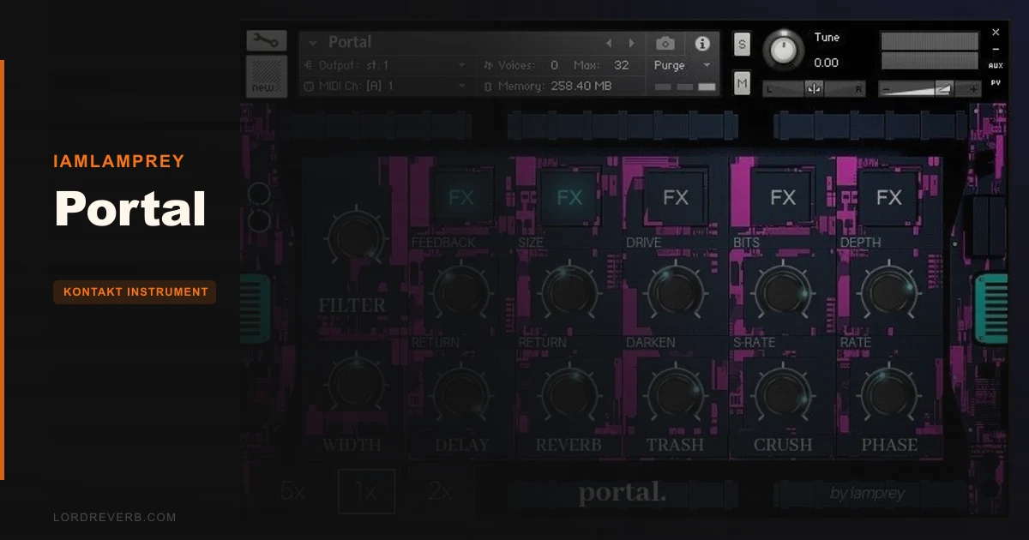The height and width of the screenshot is (540, 1029).
Task: Toggle the CRUSH FX switch
Action: click(x=783, y=198)
